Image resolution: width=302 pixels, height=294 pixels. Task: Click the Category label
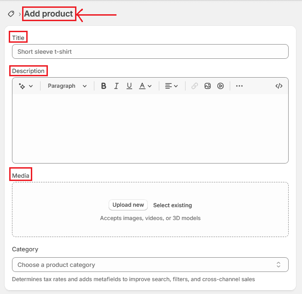pos(25,249)
